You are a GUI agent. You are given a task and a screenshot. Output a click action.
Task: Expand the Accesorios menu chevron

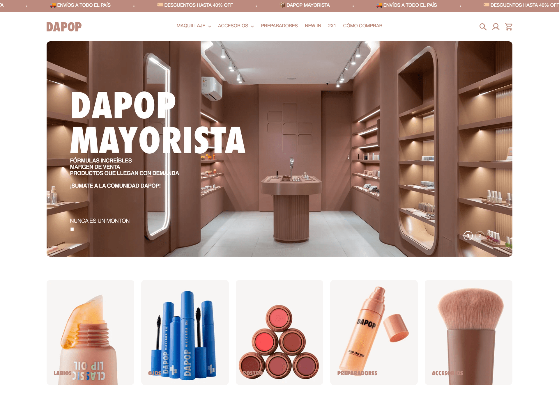pyautogui.click(x=252, y=26)
